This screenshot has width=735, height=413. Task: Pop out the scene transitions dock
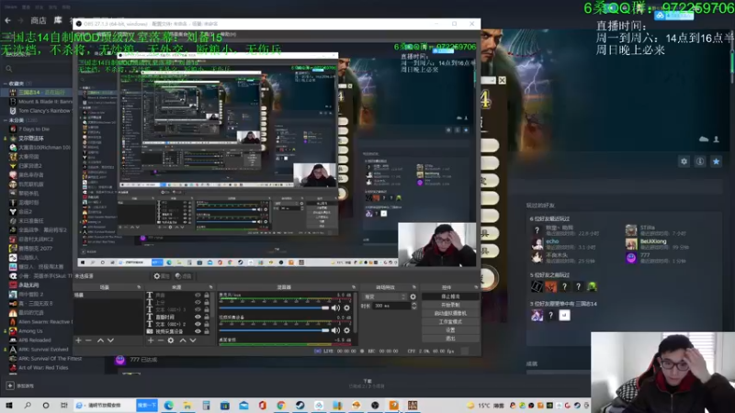click(414, 287)
